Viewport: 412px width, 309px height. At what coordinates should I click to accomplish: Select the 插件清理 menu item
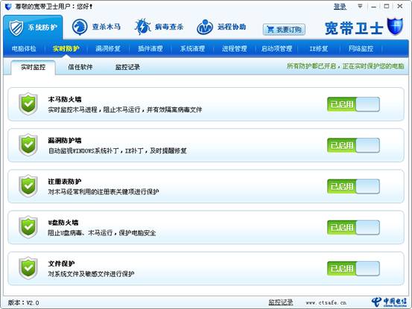150,48
